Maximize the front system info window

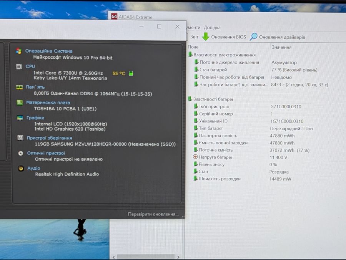[159, 26]
